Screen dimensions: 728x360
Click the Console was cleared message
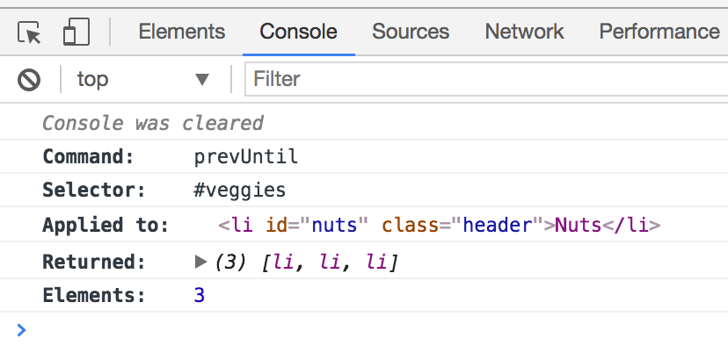153,123
